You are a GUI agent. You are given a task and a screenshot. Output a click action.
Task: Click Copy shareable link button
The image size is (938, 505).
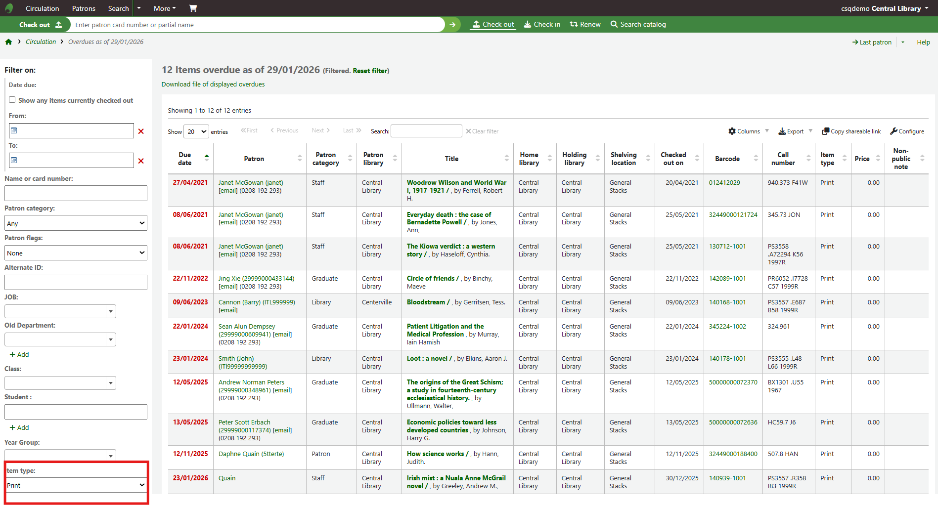pos(851,131)
